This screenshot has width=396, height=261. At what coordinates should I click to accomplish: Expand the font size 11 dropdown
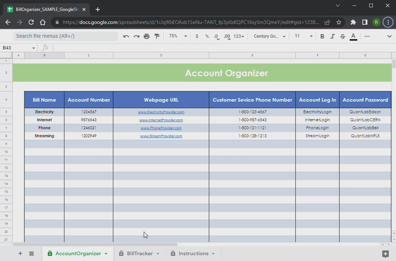(303, 36)
